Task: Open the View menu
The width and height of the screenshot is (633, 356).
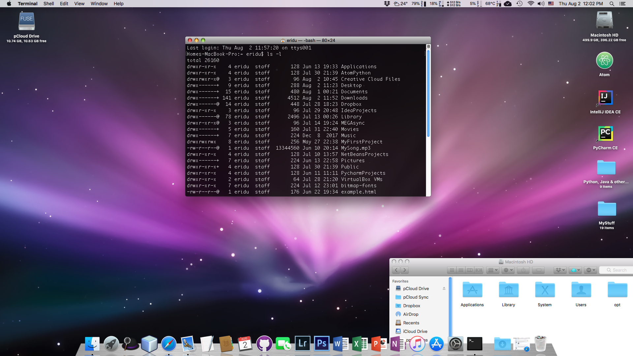Action: [79, 4]
